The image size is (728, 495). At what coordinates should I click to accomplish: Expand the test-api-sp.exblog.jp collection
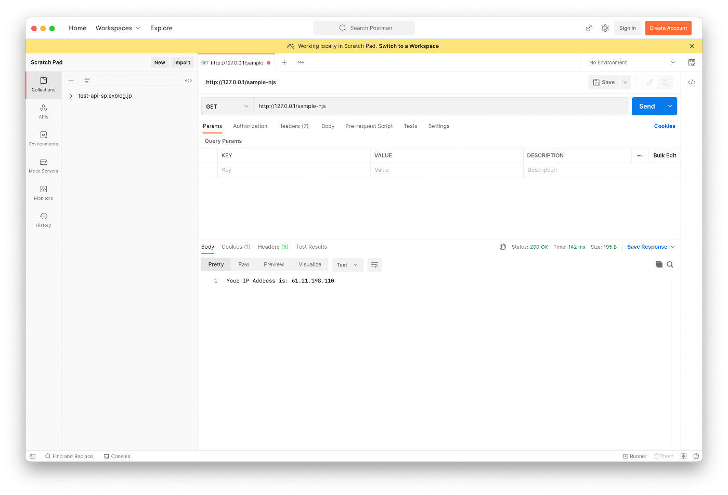click(71, 96)
